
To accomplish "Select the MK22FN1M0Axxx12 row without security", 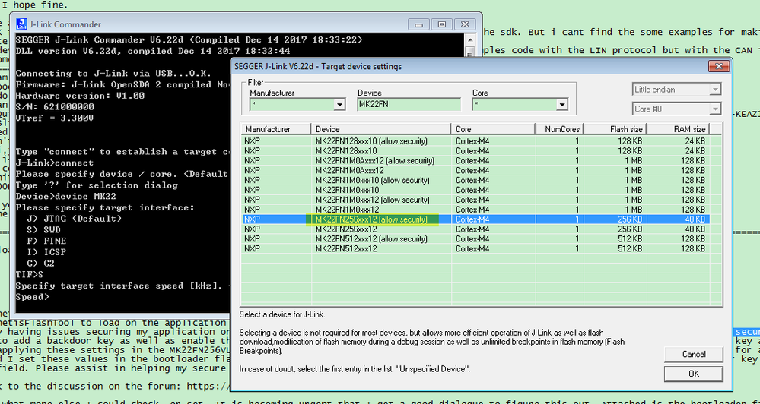I will click(x=475, y=170).
